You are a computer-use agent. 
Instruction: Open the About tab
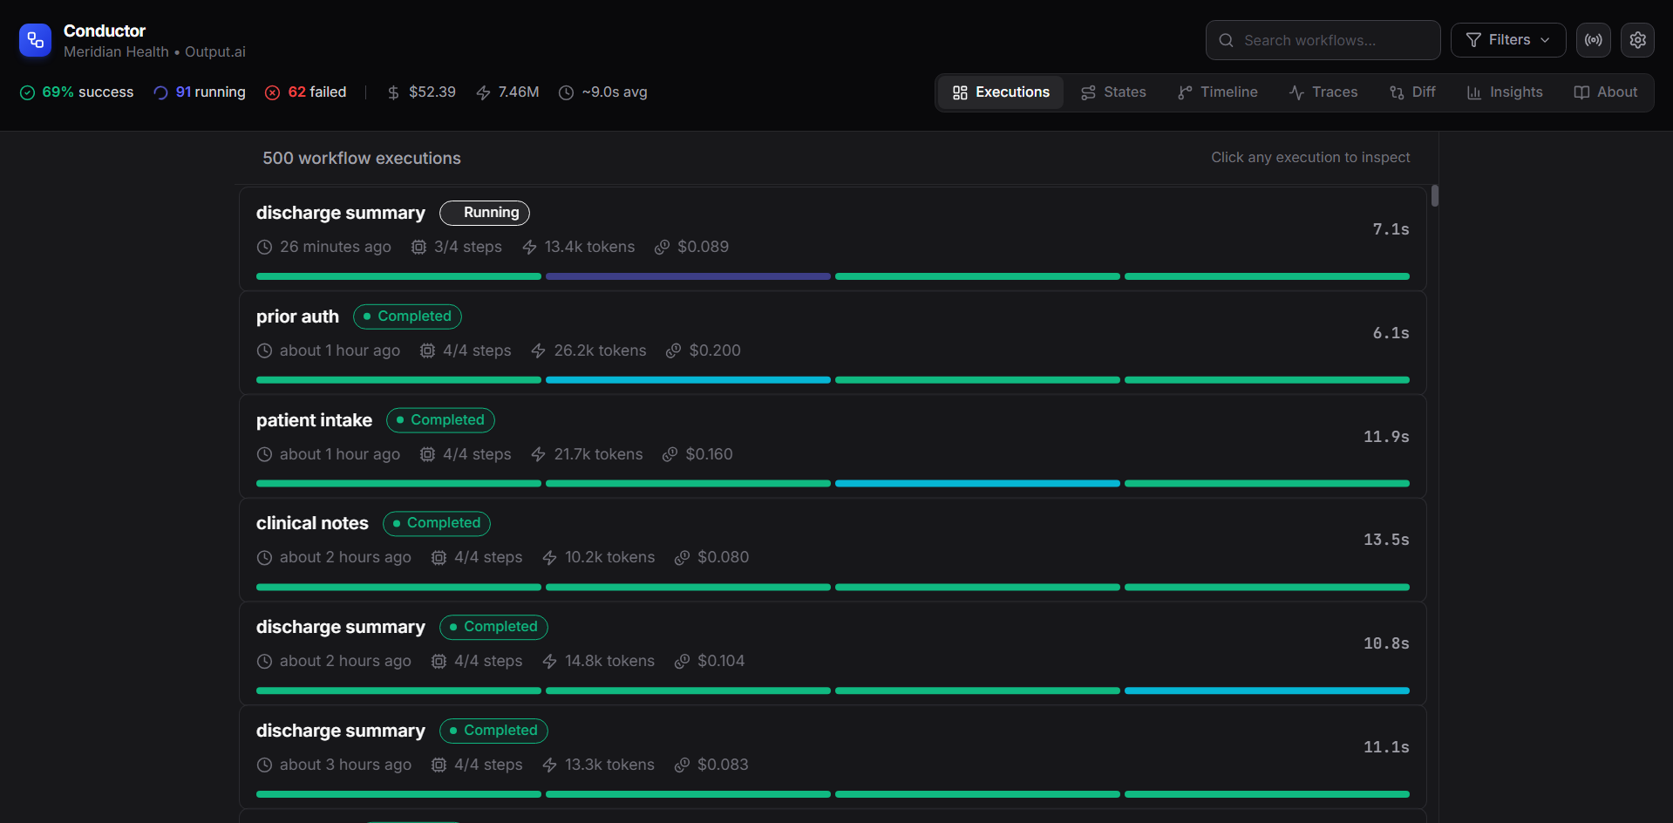[1606, 92]
